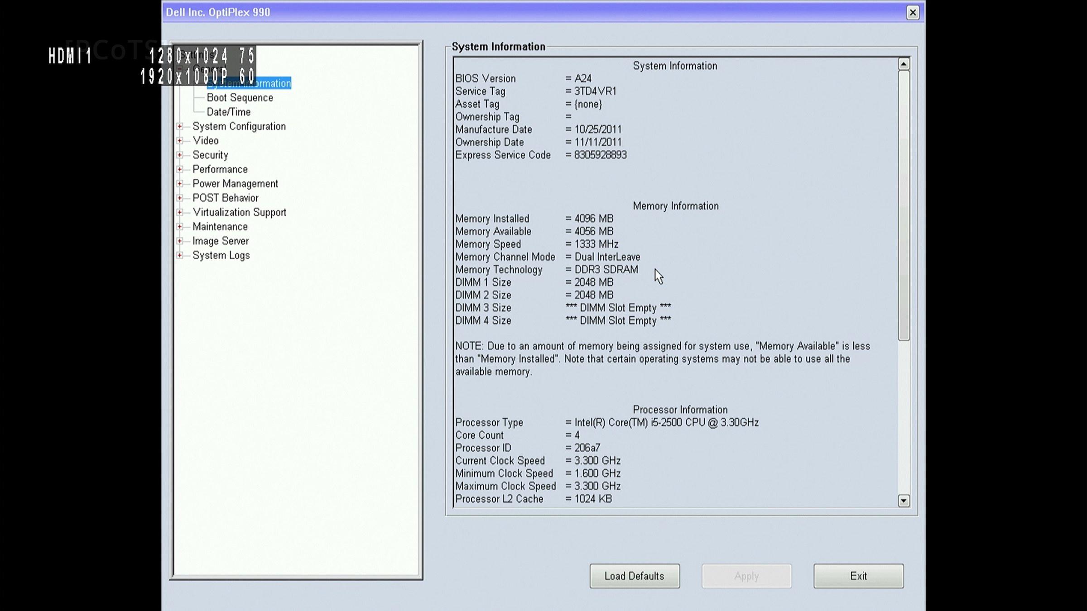Open the Power Management category

tap(235, 184)
